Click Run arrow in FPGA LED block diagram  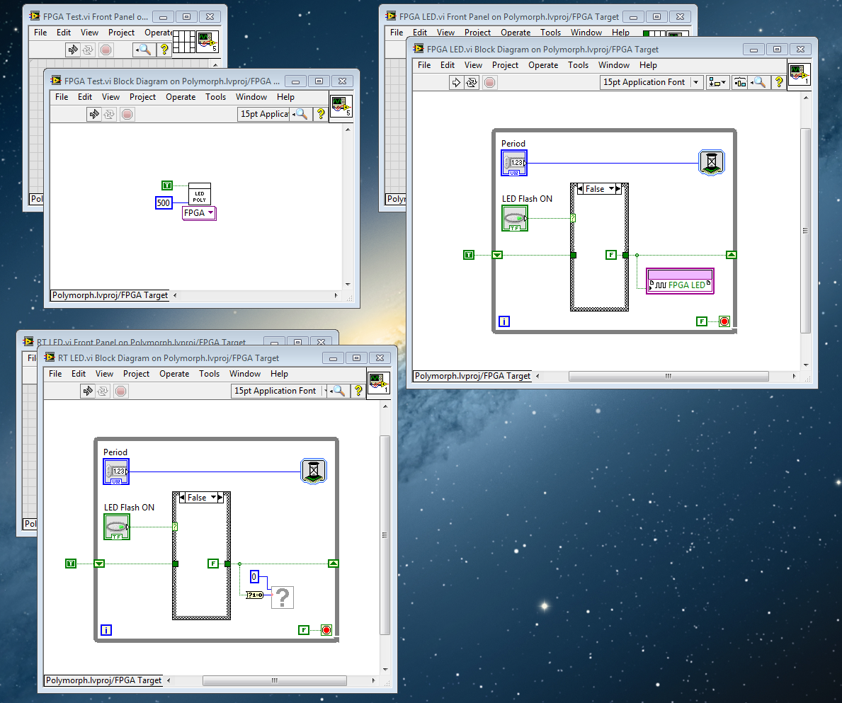point(456,83)
